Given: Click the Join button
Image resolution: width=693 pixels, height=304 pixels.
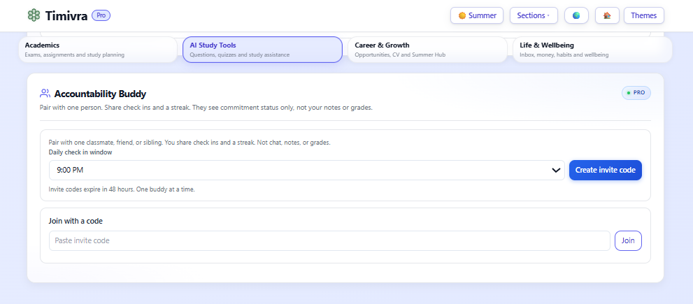Looking at the screenshot, I should click(628, 241).
